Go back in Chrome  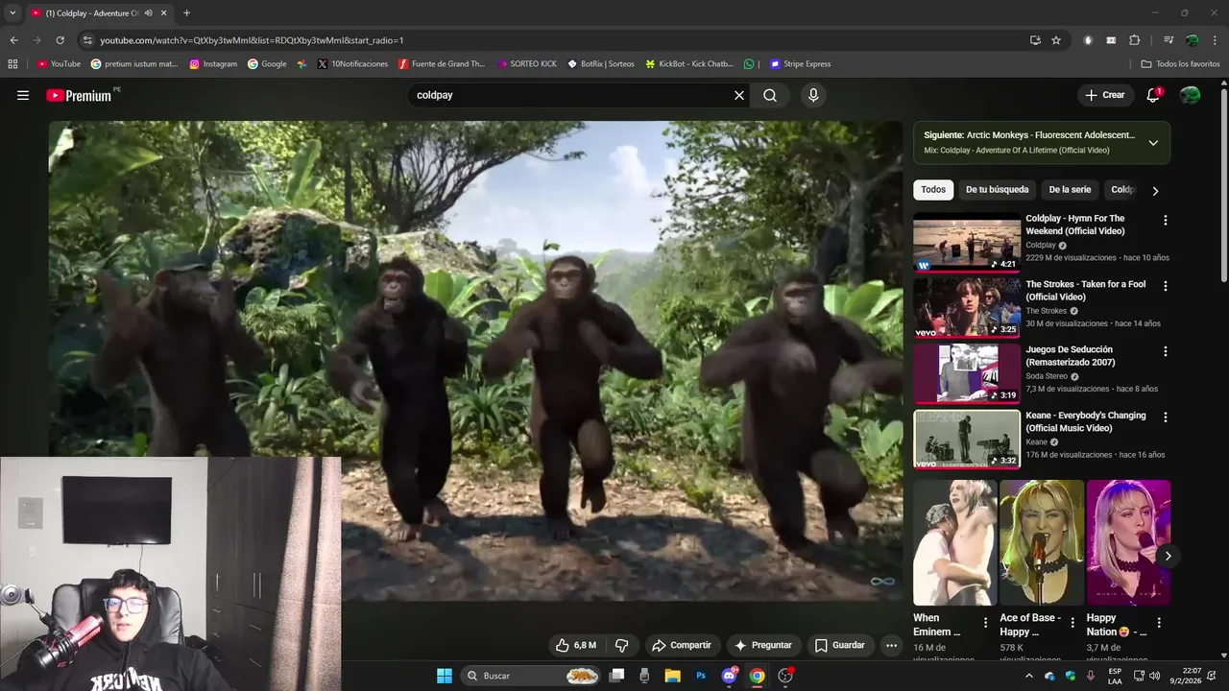coord(13,40)
